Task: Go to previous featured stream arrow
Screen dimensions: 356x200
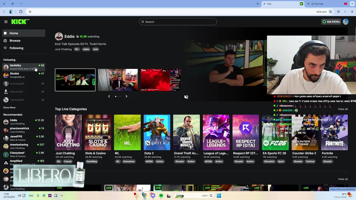Action: pyautogui.click(x=109, y=96)
